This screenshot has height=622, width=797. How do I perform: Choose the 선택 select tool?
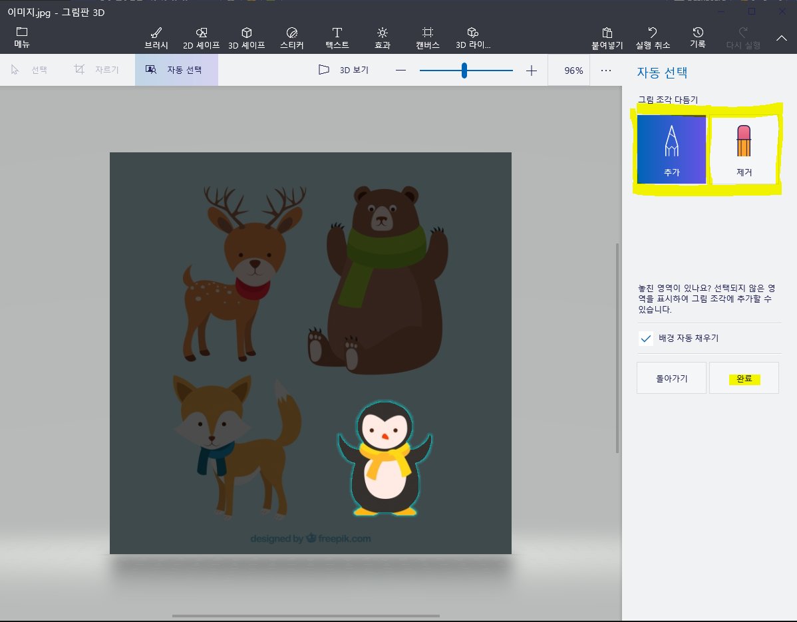(x=29, y=70)
